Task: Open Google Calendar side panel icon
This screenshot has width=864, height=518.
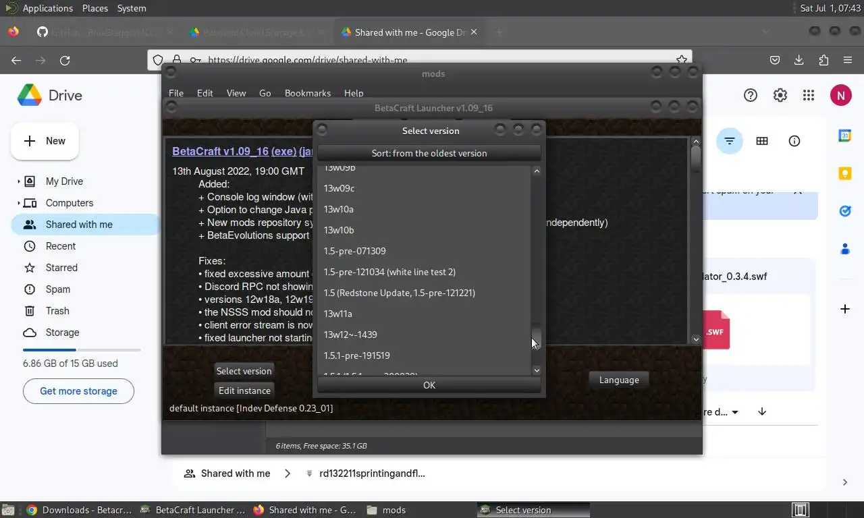Action: 844,136
